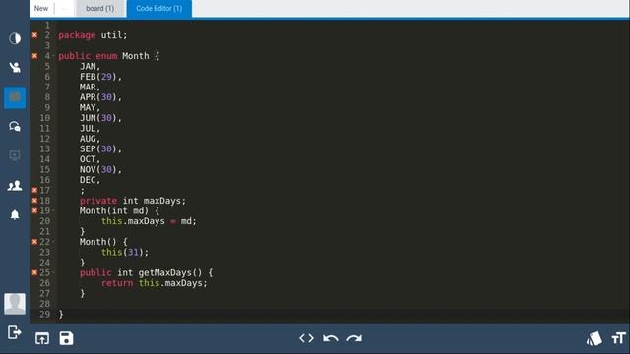The height and width of the screenshot is (354, 630).
Task: Switch to the board (1) tab
Action: pyautogui.click(x=100, y=9)
